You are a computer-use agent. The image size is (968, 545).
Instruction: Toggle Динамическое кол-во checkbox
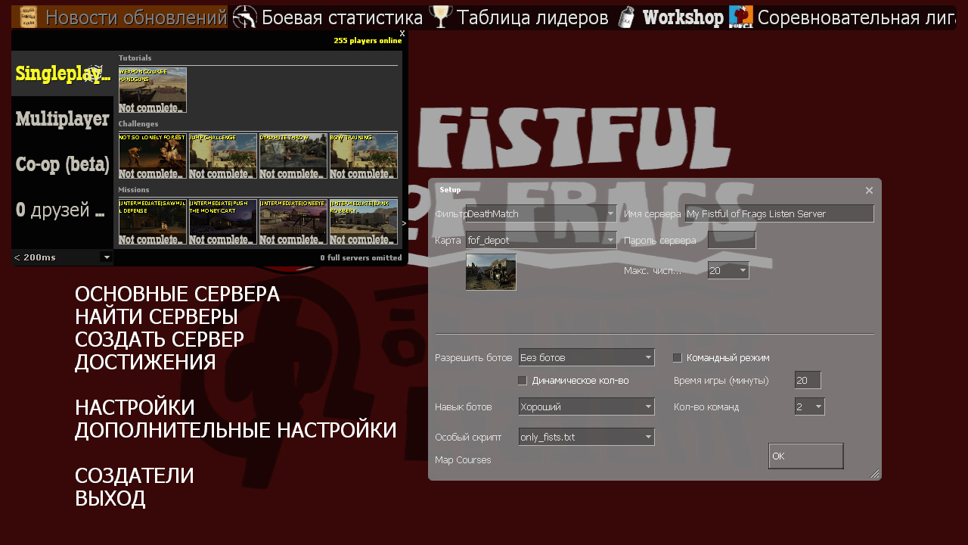pyautogui.click(x=523, y=380)
